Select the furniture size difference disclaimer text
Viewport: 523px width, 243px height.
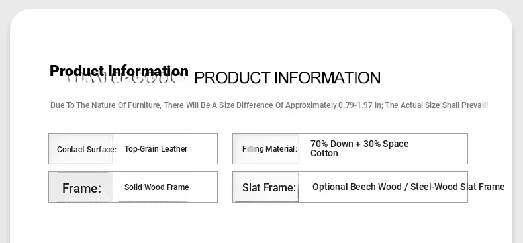269,105
